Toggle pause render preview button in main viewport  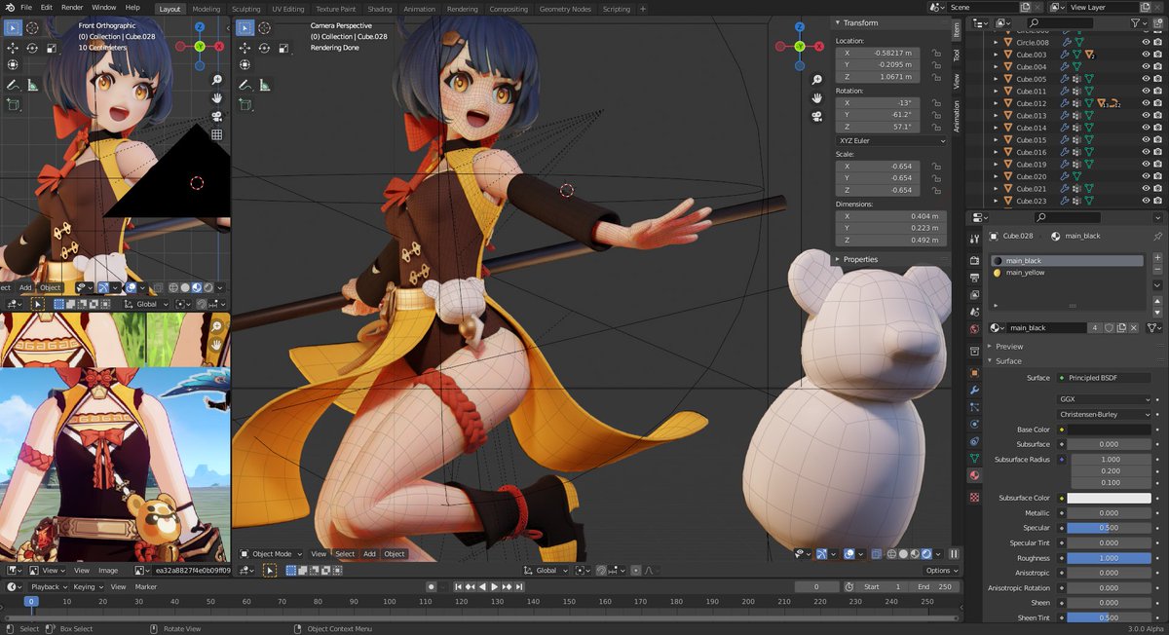954,554
